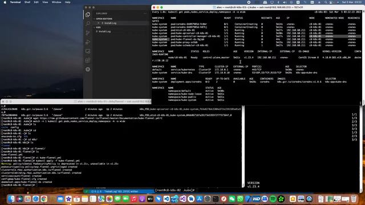Image resolution: width=365 pixels, height=205 pixels.
Task: Open Reminders from the Dock
Action: [93, 199]
